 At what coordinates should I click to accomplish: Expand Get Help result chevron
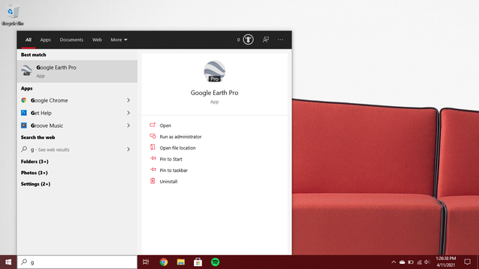click(x=128, y=113)
